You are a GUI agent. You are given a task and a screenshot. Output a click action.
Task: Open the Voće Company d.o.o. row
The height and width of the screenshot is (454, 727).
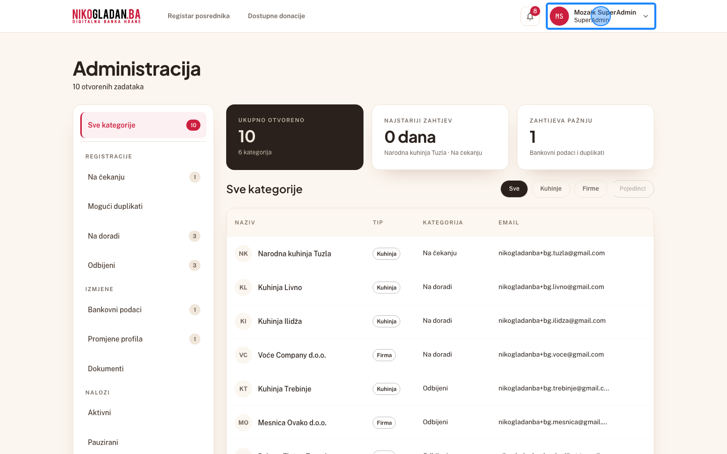pyautogui.click(x=440, y=355)
